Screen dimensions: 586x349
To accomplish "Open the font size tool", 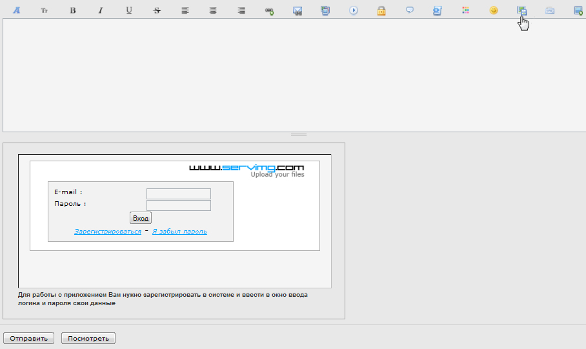I will pyautogui.click(x=45, y=11).
